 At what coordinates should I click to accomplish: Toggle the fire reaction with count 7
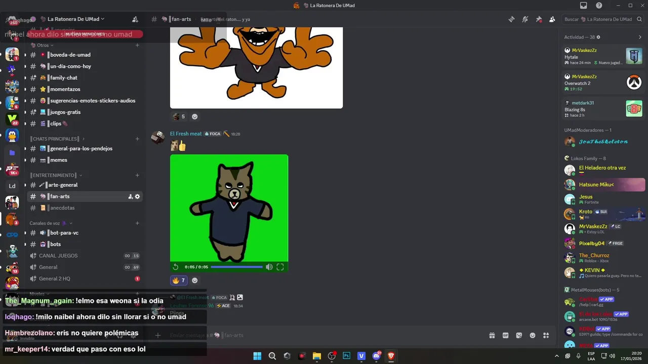(179, 280)
